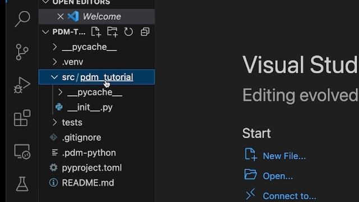
Task: Open the Search view in activity bar
Action: pos(22,19)
